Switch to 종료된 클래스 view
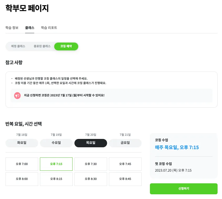 (x=42, y=46)
